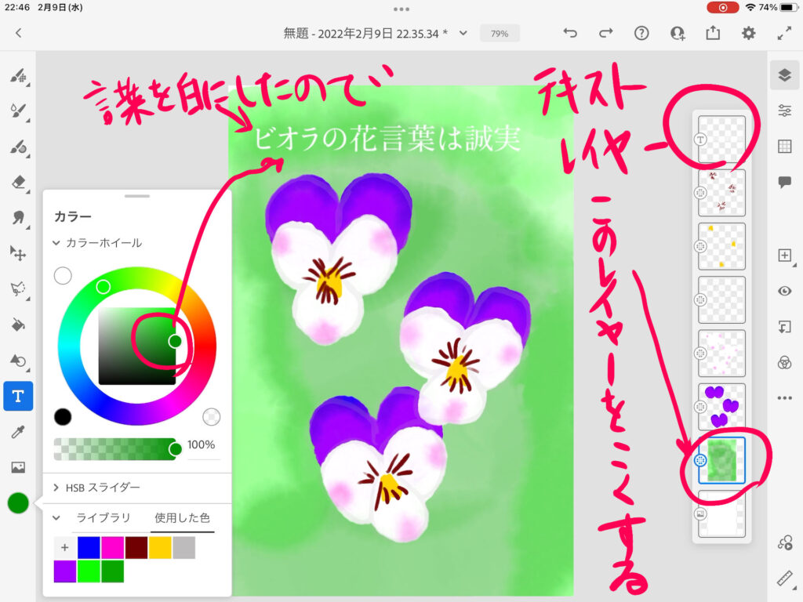Open the Share export icon

[x=712, y=33]
